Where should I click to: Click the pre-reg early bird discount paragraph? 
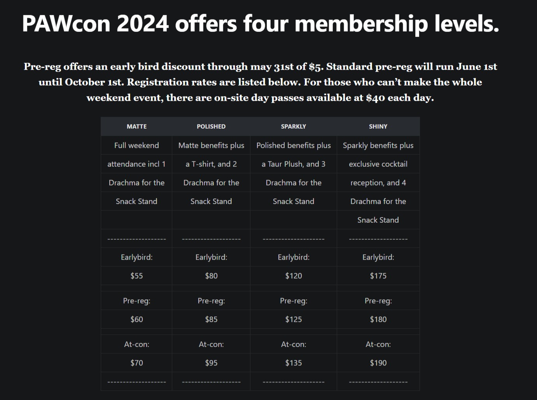[x=260, y=82]
